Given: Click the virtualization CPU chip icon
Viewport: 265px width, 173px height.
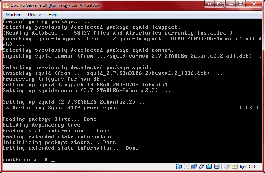Looking at the screenshot, I should coord(216,167).
